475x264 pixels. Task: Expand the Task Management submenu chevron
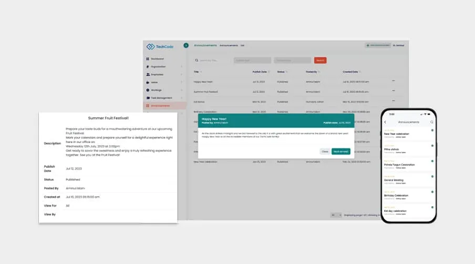(182, 98)
